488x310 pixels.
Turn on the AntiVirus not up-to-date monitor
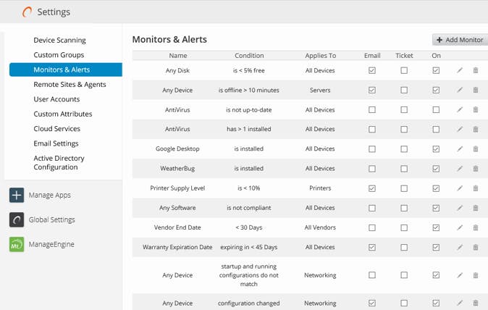[436, 110]
